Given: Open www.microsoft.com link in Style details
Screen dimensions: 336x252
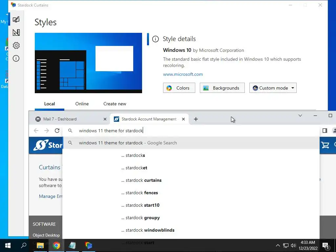Looking at the screenshot, I should 183,74.
